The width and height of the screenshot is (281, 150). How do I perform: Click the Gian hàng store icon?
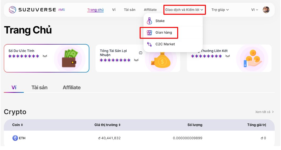click(x=150, y=33)
